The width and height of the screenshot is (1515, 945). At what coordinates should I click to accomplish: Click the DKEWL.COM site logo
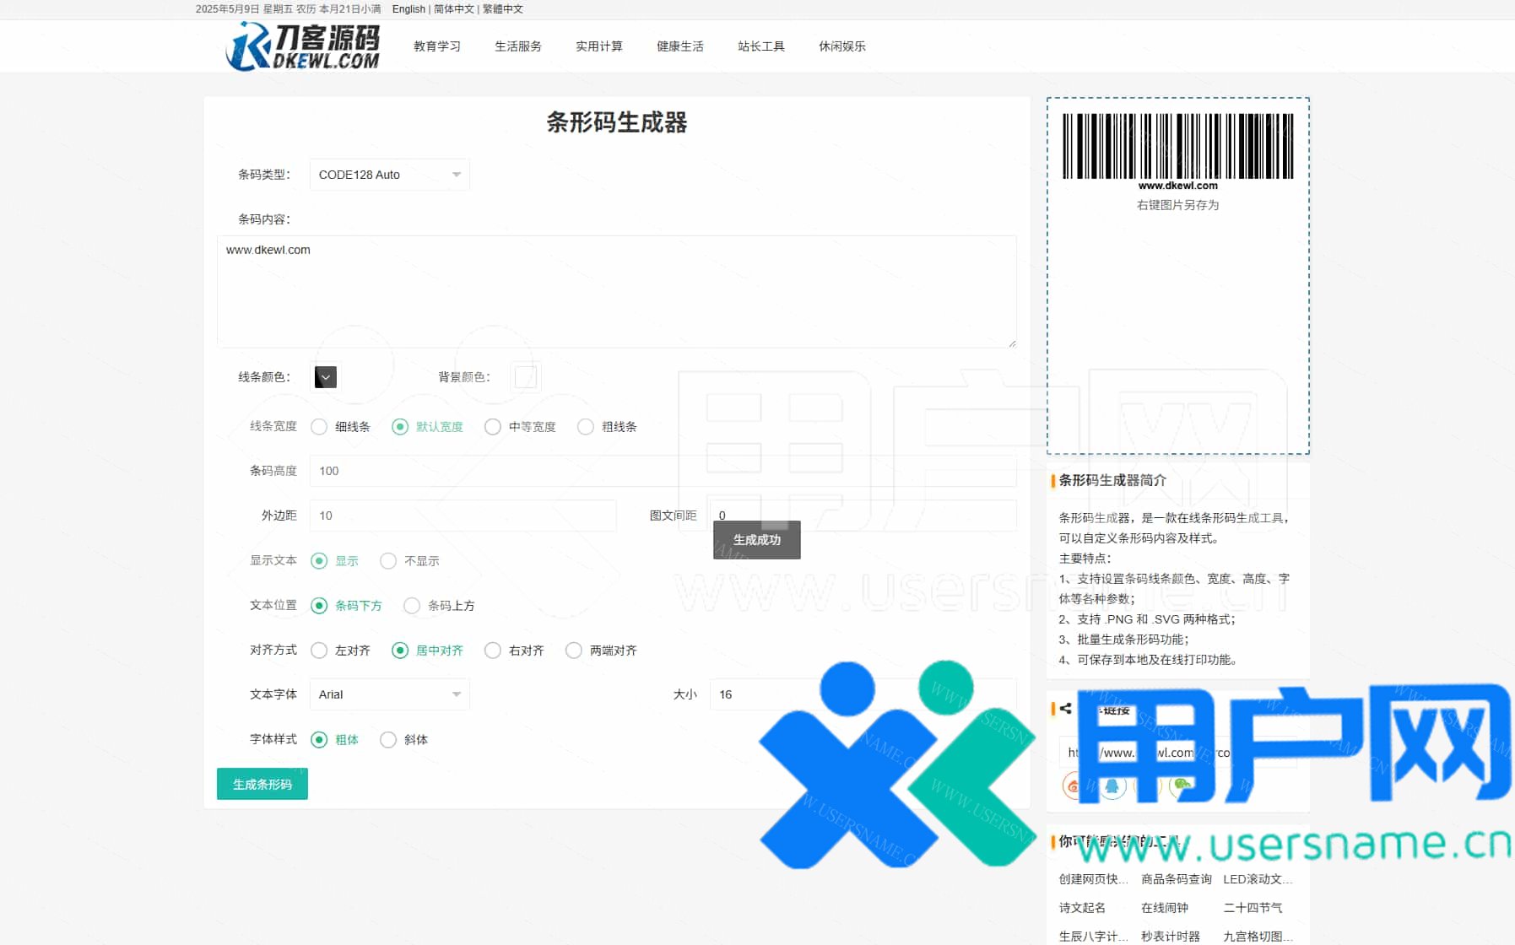coord(302,46)
